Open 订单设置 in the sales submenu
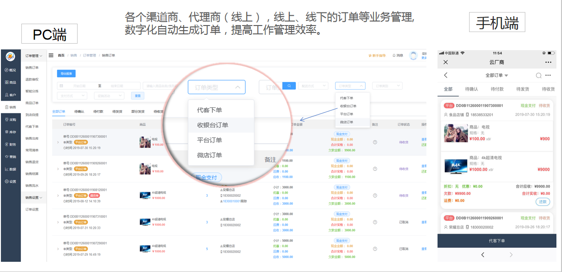This screenshot has width=562, height=272. (x=32, y=209)
